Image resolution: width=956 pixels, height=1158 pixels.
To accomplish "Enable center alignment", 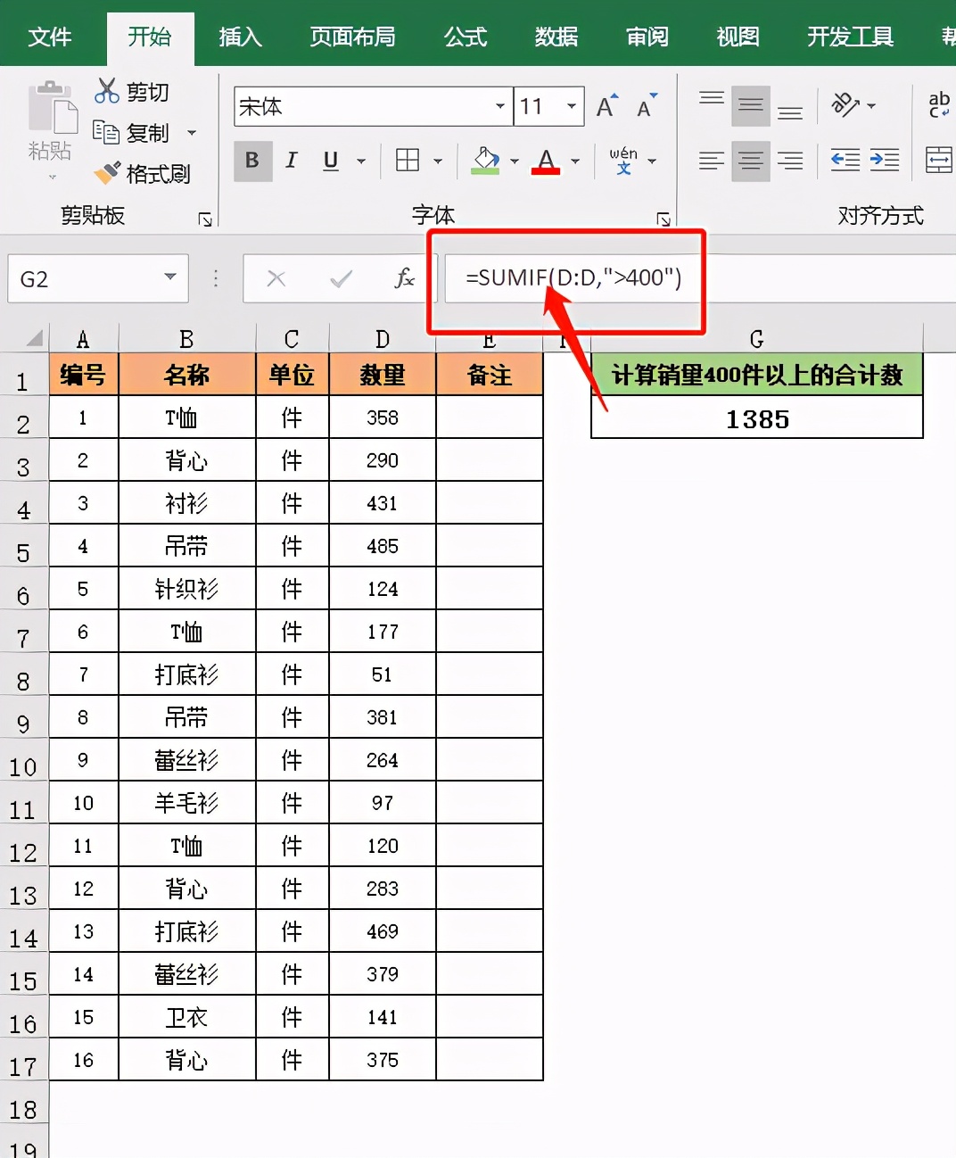I will [750, 161].
